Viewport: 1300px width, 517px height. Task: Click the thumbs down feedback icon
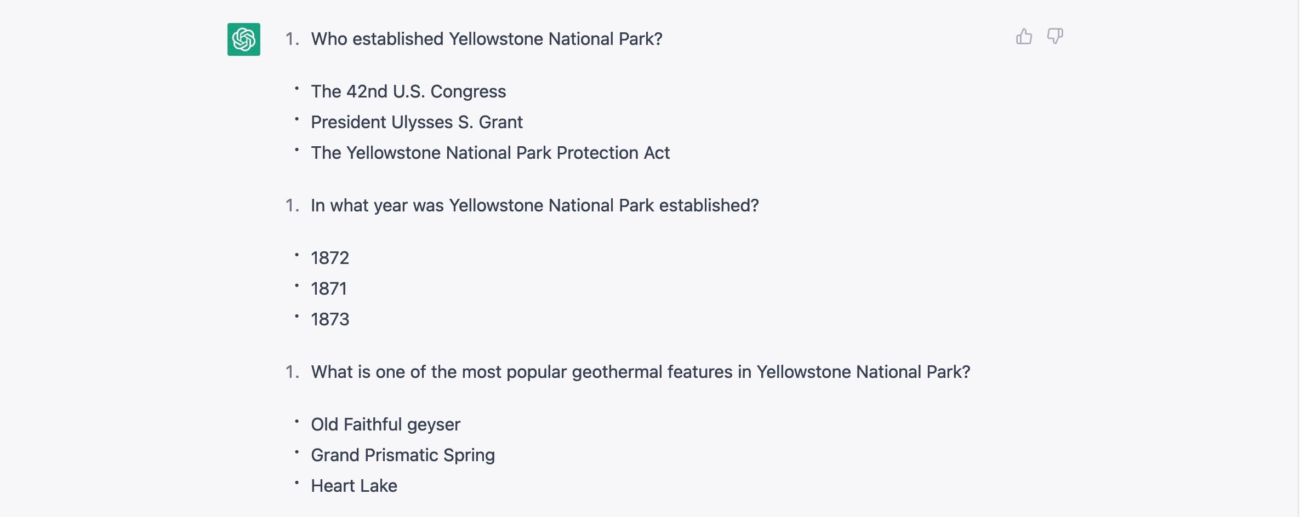(1054, 37)
